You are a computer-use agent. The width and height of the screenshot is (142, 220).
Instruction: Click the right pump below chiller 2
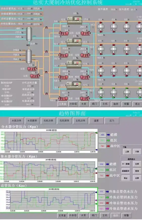85,55
